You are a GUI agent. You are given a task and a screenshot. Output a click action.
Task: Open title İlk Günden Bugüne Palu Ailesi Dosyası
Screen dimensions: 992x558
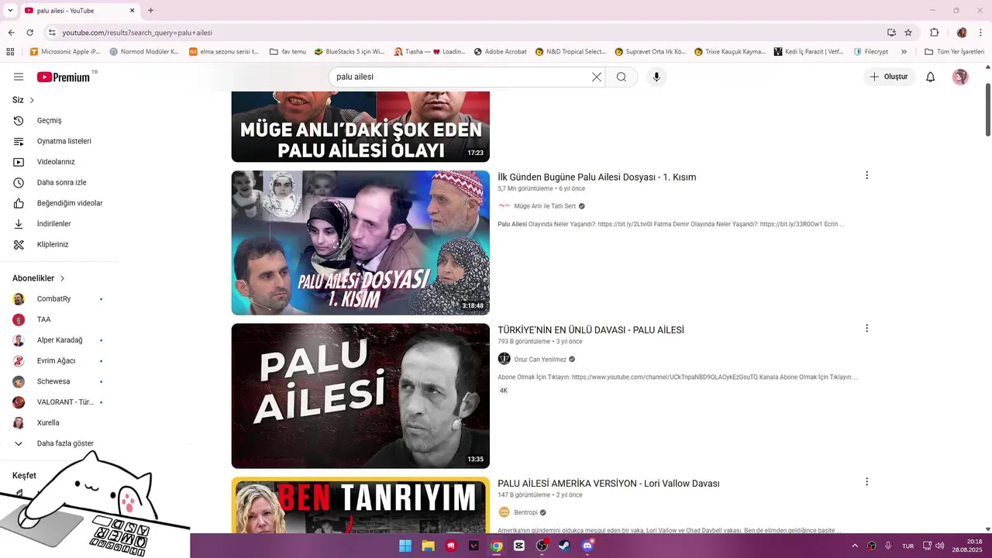[597, 177]
